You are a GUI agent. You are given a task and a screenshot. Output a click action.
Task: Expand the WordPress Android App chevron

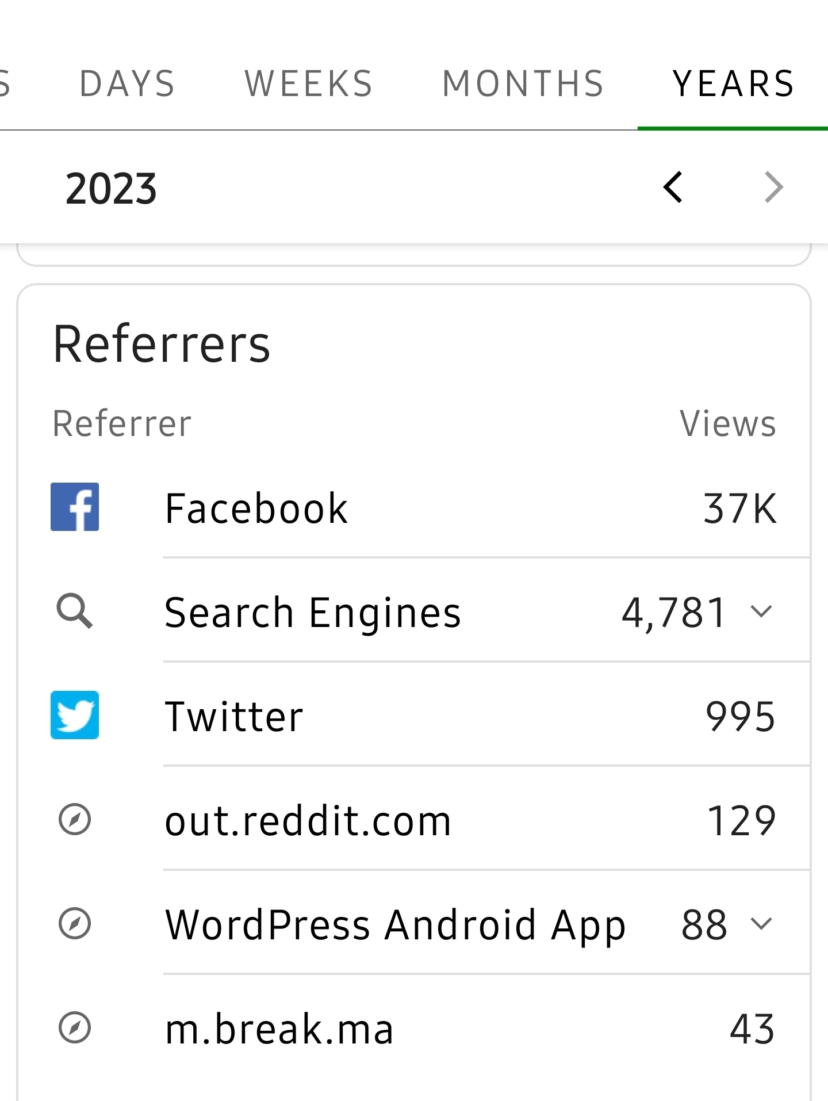coord(761,924)
